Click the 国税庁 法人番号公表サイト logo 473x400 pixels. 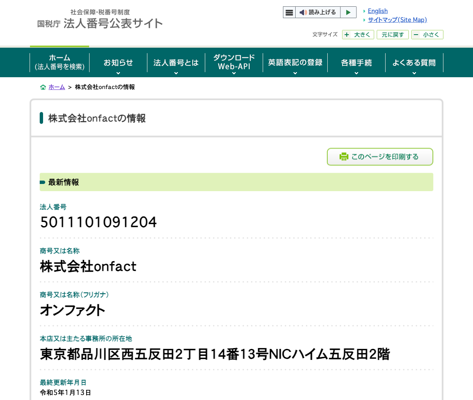tap(100, 19)
